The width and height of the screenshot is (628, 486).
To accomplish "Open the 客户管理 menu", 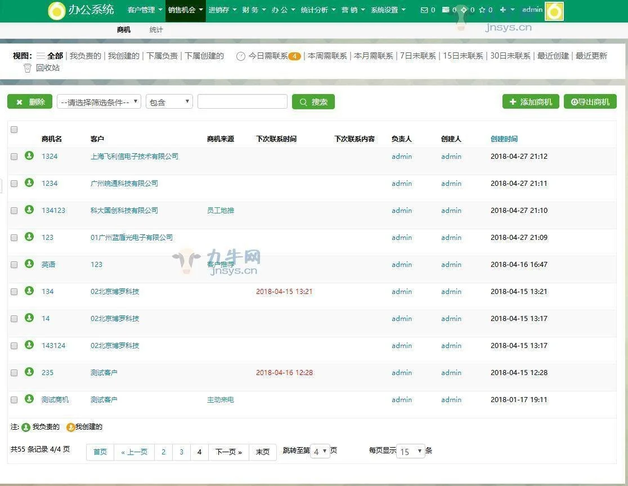I will pyautogui.click(x=145, y=10).
